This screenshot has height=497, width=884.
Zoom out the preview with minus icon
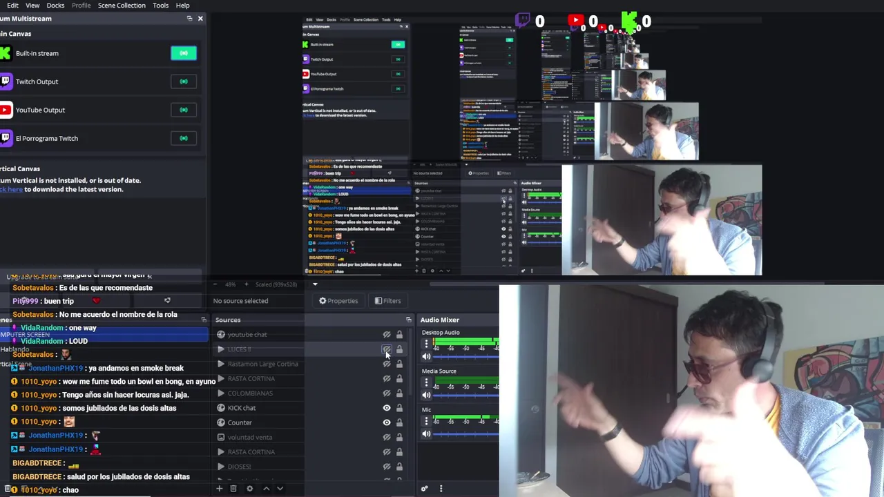pyautogui.click(x=215, y=284)
